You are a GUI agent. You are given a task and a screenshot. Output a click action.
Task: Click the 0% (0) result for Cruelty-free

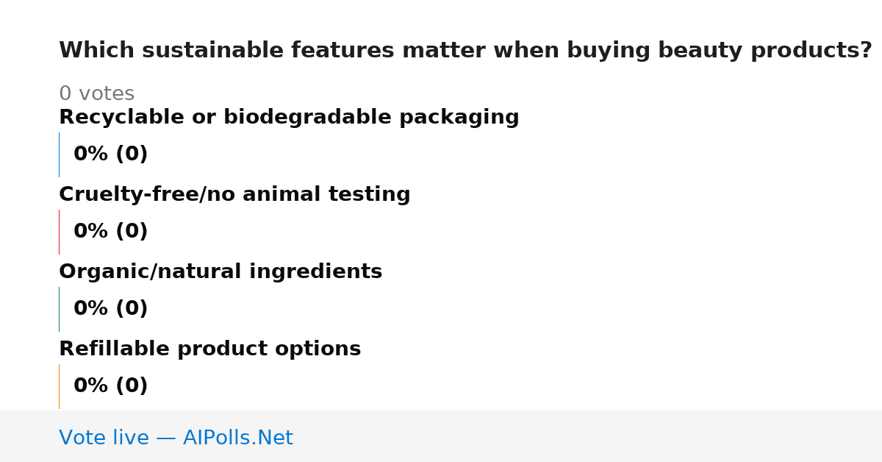pos(110,232)
